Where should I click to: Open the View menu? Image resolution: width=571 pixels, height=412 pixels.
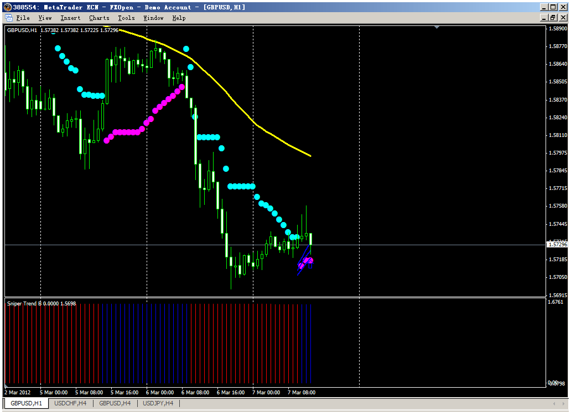pos(45,18)
